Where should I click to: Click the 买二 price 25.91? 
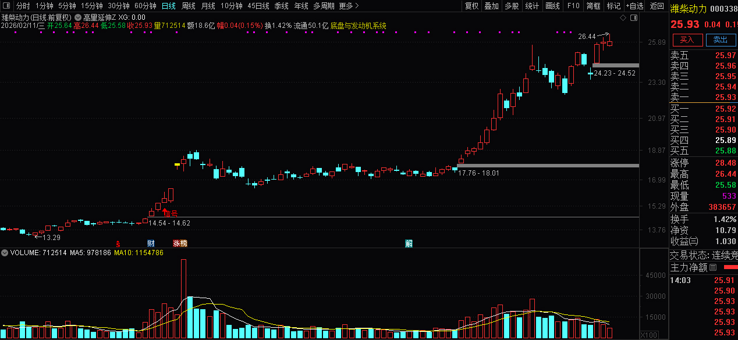point(726,119)
